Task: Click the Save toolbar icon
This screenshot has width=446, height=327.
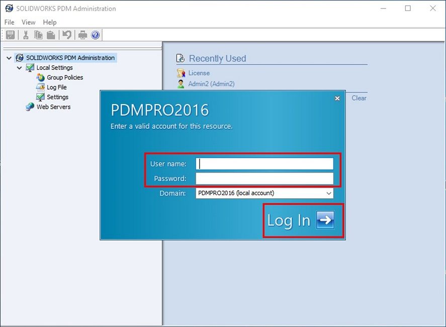Action: tap(10, 35)
